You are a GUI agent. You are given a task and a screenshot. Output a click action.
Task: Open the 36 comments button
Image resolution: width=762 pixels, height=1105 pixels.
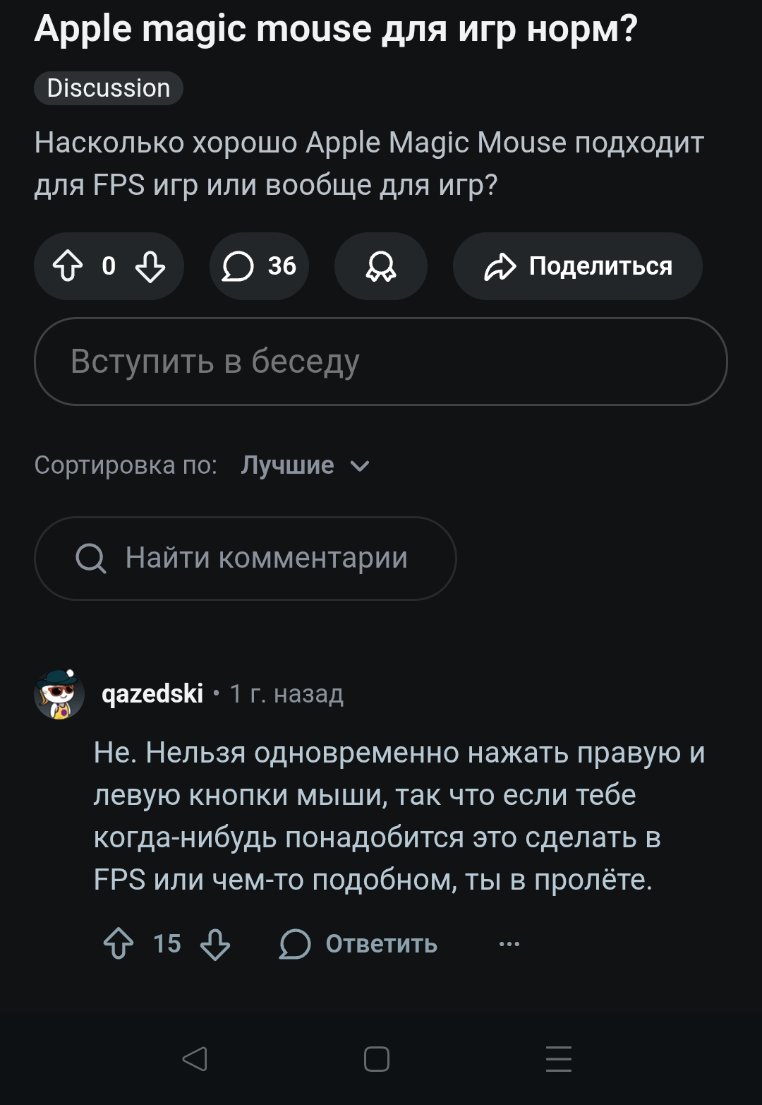tap(259, 267)
